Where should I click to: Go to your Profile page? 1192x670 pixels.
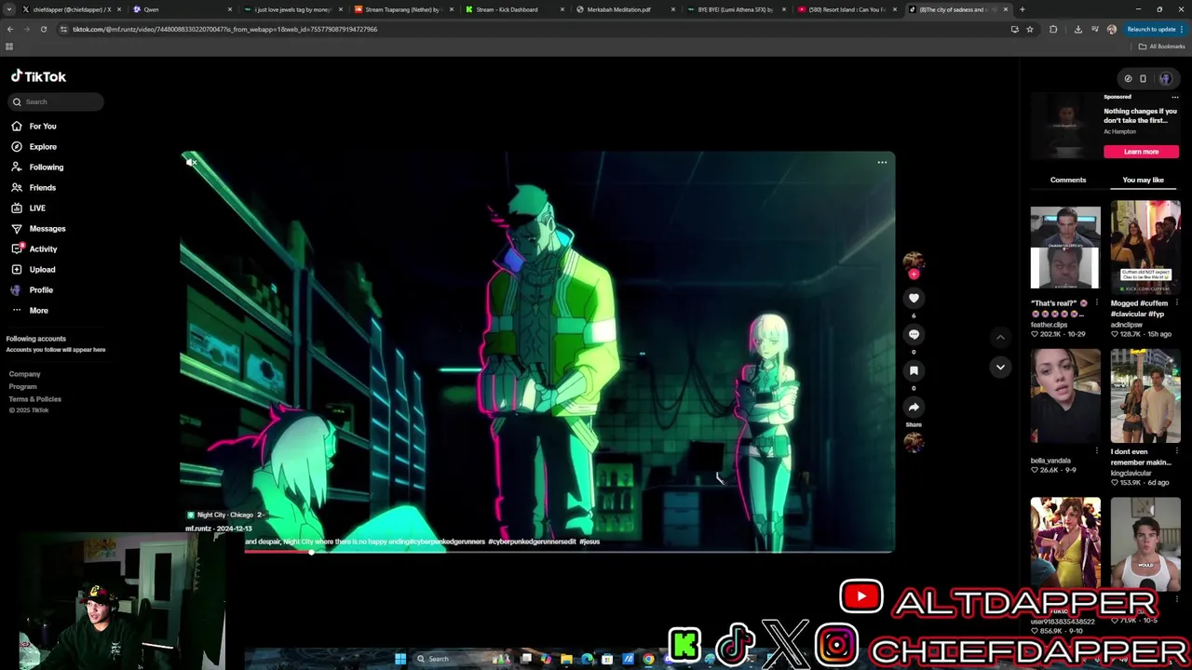coord(41,289)
